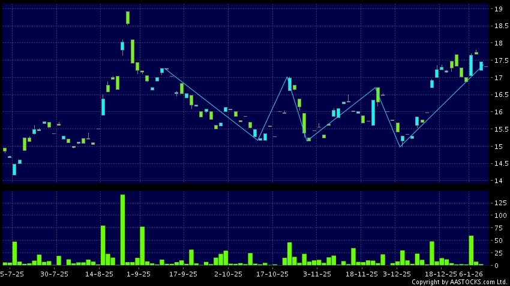Select the 1-9-25 date label

coord(139,273)
